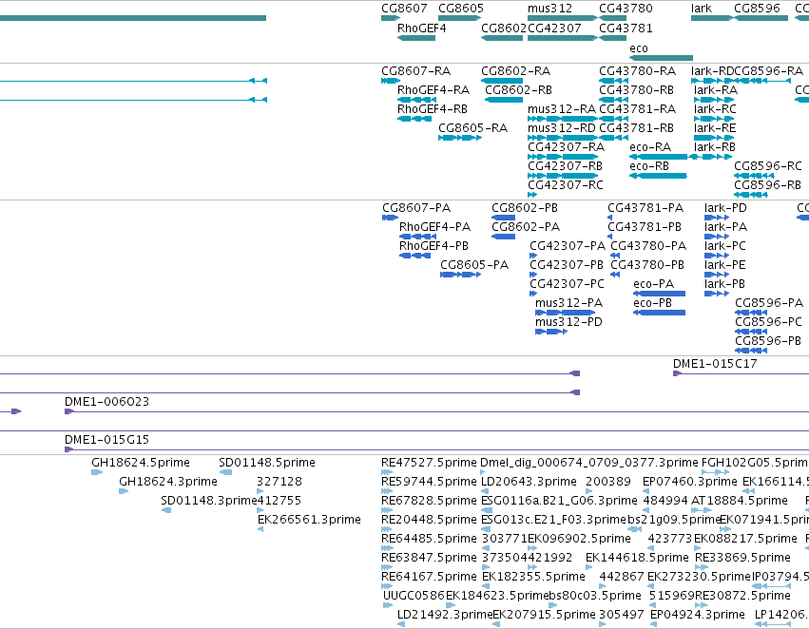Open the lark-RC transcript label

pos(715,109)
